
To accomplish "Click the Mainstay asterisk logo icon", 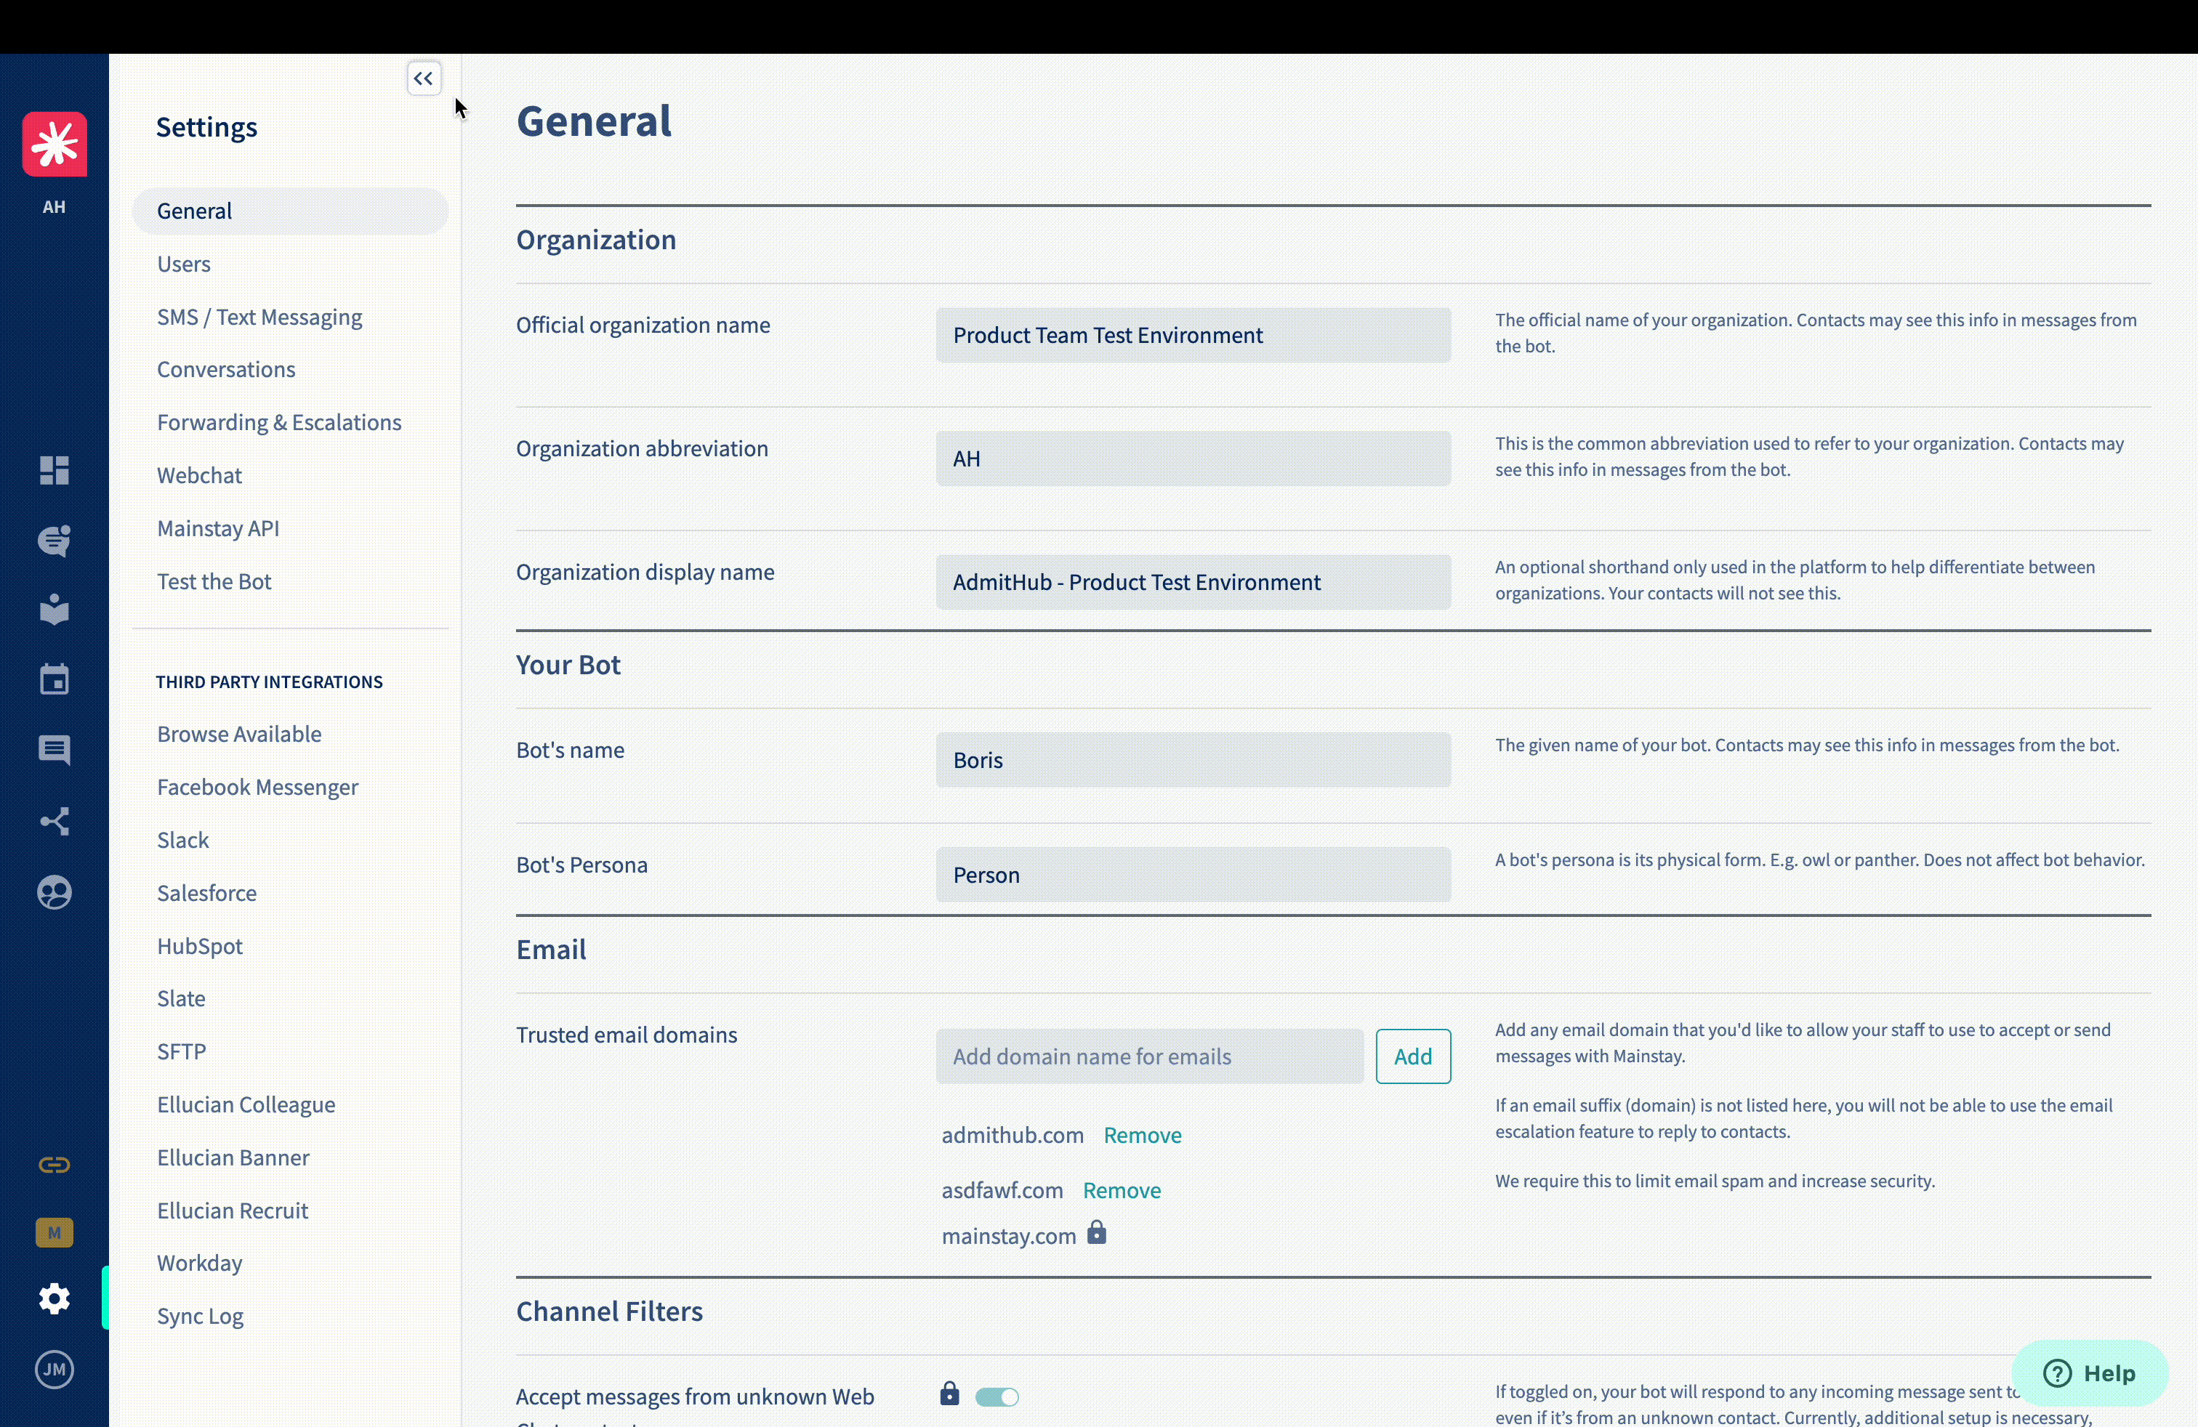I will tap(55, 144).
